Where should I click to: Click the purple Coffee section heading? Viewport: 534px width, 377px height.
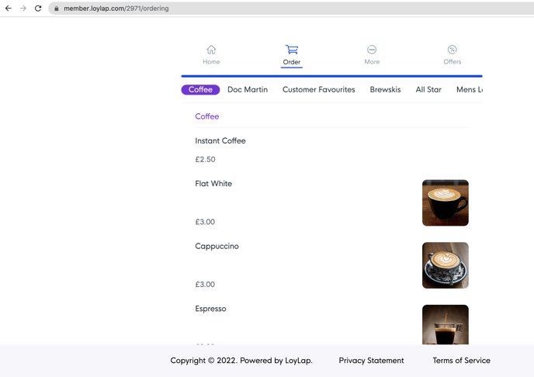207,116
